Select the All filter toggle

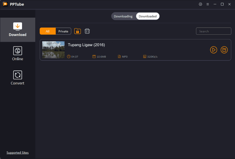click(48, 31)
